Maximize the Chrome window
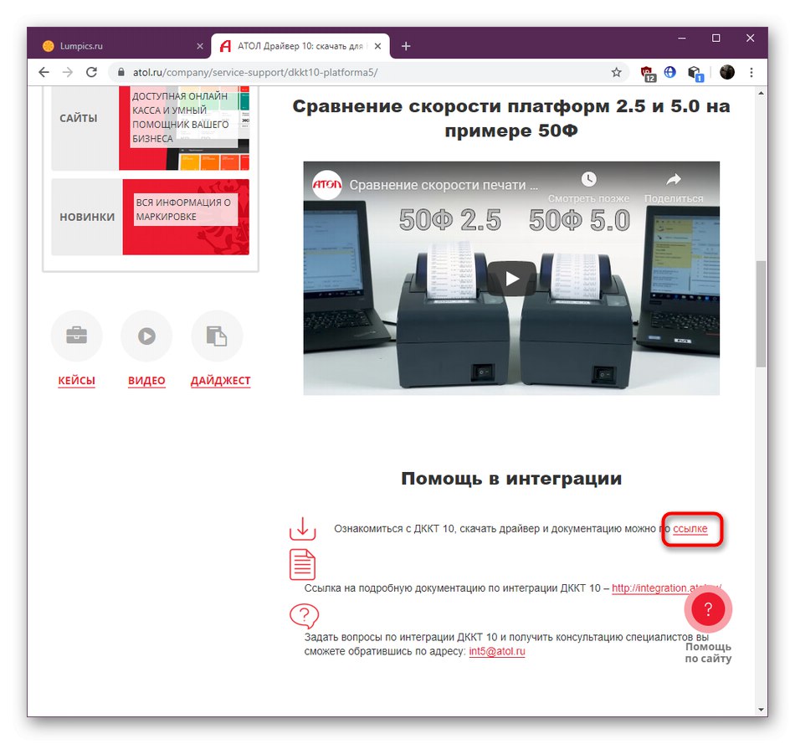795x744 pixels. (x=715, y=38)
